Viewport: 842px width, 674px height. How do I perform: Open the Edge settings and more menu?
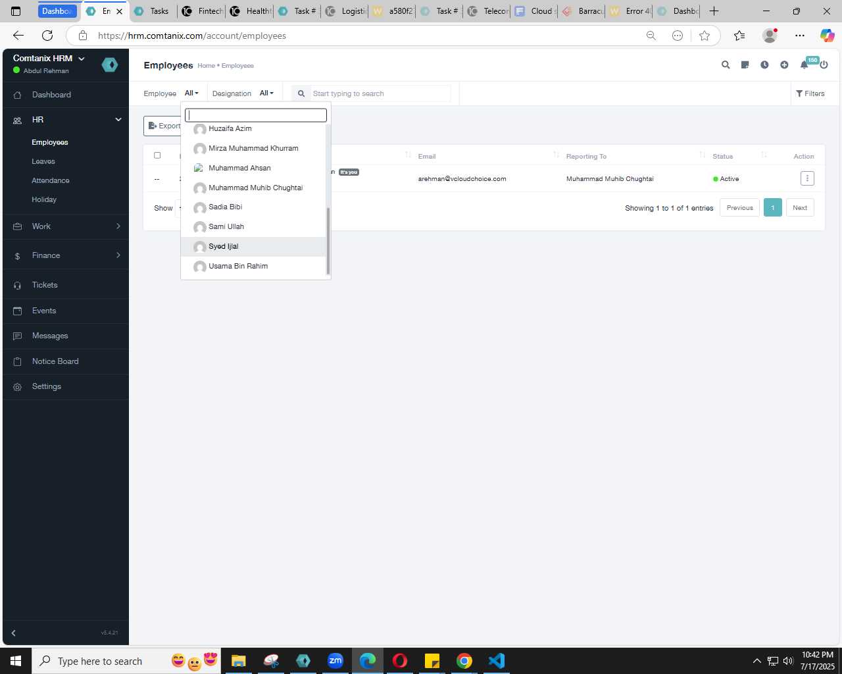pos(799,36)
